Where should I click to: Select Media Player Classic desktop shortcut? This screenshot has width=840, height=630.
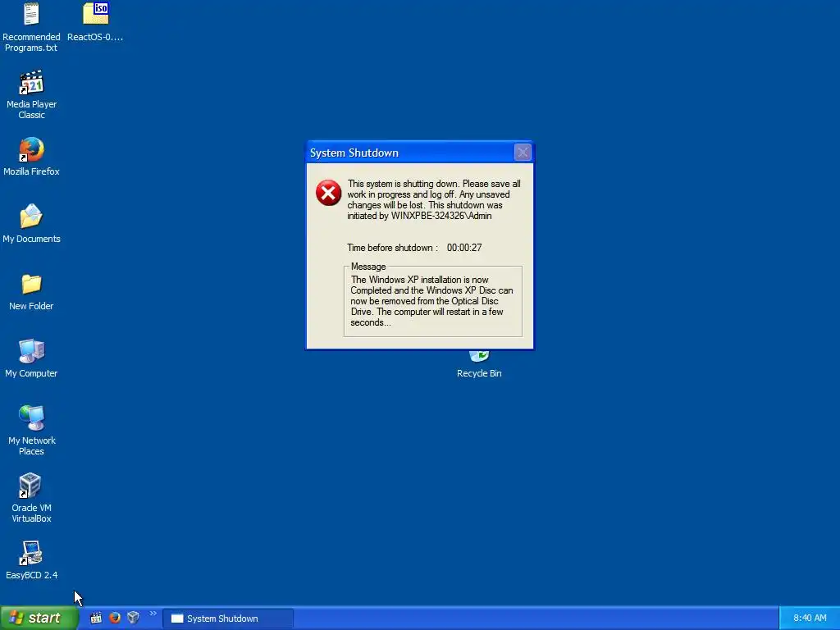tap(31, 95)
